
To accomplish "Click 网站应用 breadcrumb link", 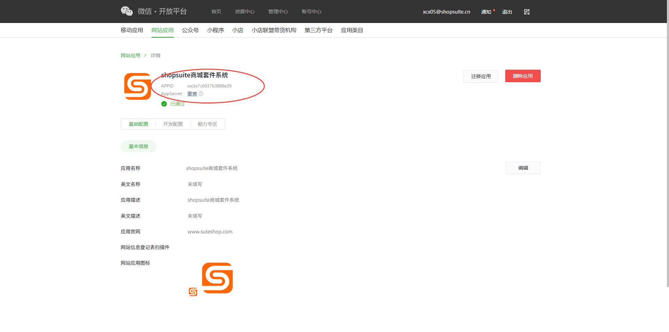I will pyautogui.click(x=130, y=55).
